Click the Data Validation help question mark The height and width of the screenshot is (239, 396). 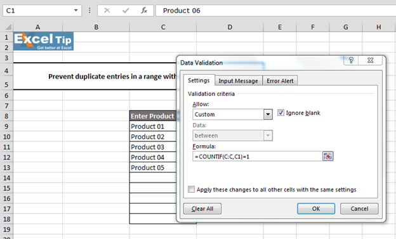click(351, 60)
